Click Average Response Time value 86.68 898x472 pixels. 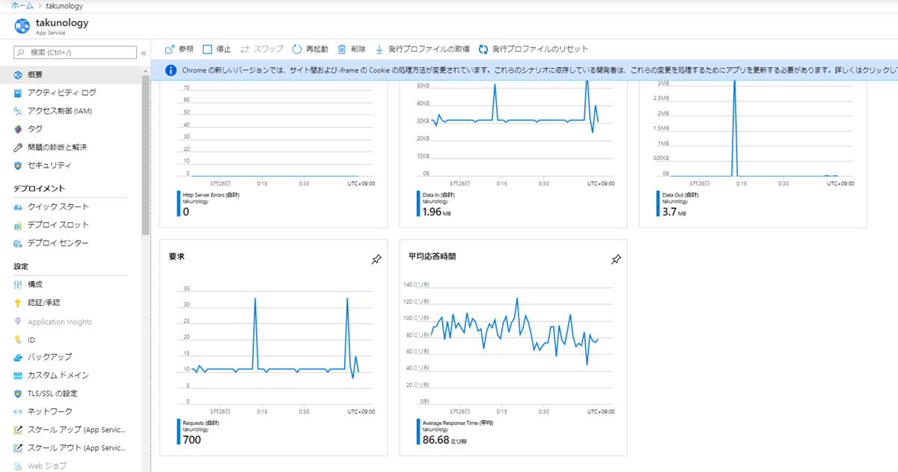(x=444, y=440)
